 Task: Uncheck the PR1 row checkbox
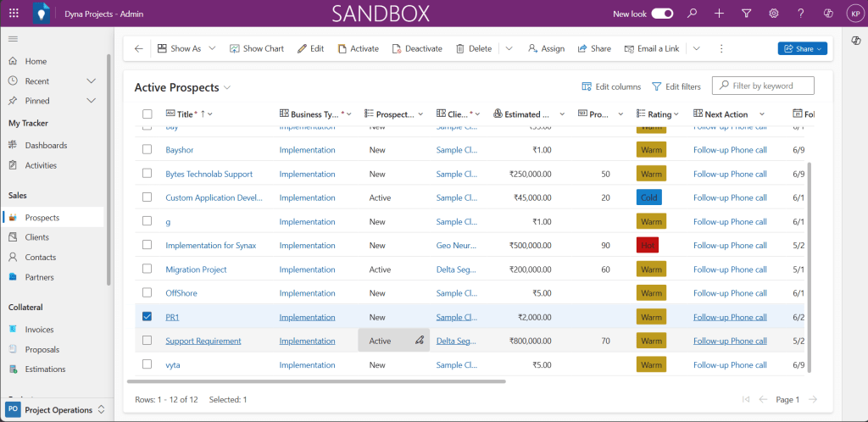[x=147, y=317]
